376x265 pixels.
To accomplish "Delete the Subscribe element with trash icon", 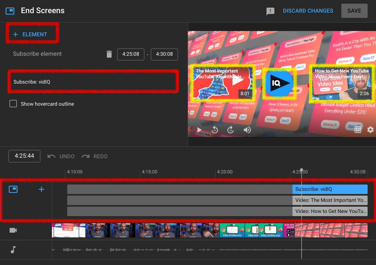I will coord(109,54).
